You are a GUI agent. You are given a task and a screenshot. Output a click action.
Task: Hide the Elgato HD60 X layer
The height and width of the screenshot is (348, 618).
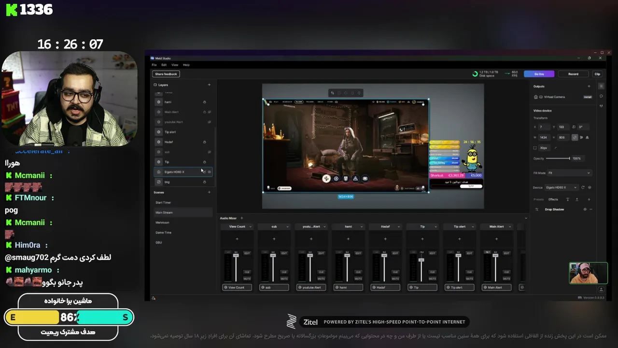point(209,172)
